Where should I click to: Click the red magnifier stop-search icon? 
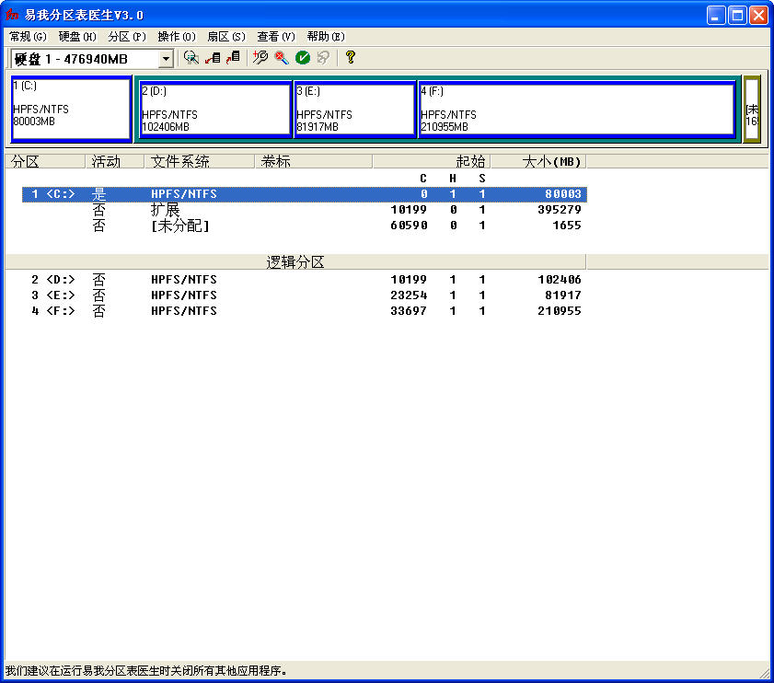282,58
